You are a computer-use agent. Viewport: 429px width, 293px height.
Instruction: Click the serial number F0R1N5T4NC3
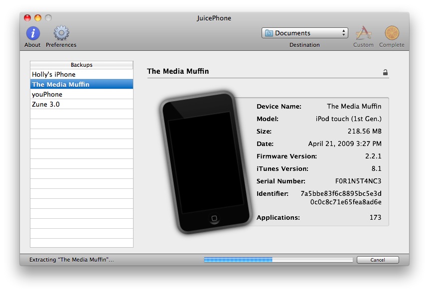(x=358, y=181)
